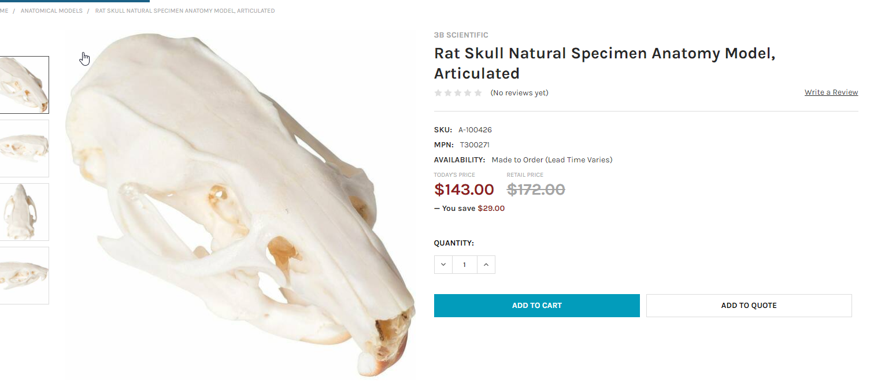This screenshot has width=870, height=390.
Task: Go to the Home breadcrumb link
Action: (4, 11)
